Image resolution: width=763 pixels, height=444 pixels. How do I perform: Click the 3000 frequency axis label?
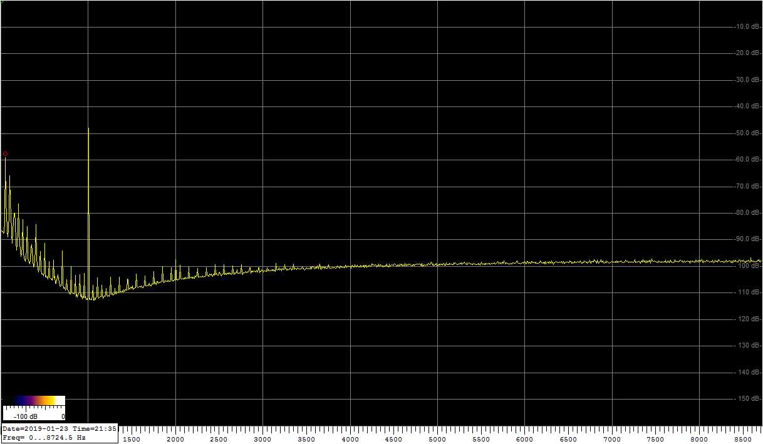coord(262,440)
